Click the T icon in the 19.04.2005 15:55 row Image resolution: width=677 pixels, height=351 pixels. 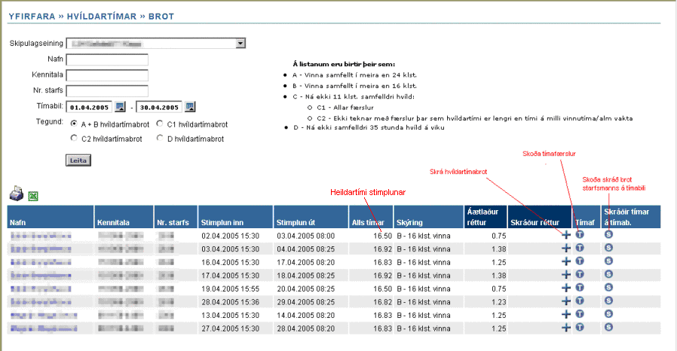coord(580,287)
